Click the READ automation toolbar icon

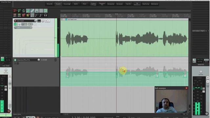tap(19, 15)
